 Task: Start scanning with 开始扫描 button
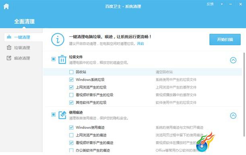coord(225,39)
